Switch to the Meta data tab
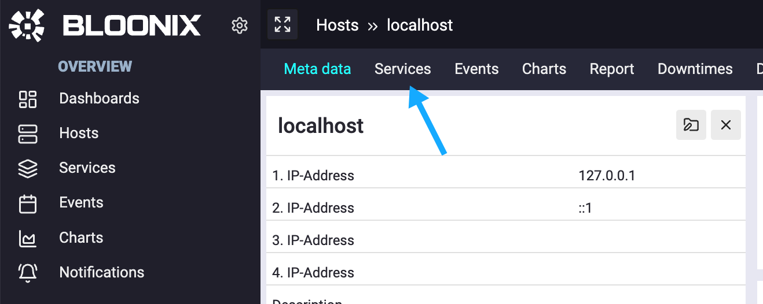This screenshot has width=763, height=304. [x=318, y=69]
